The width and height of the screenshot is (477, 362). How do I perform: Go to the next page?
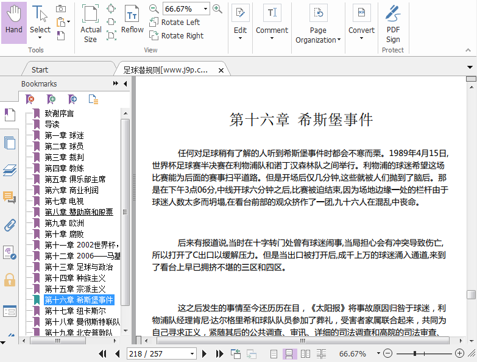point(205,353)
